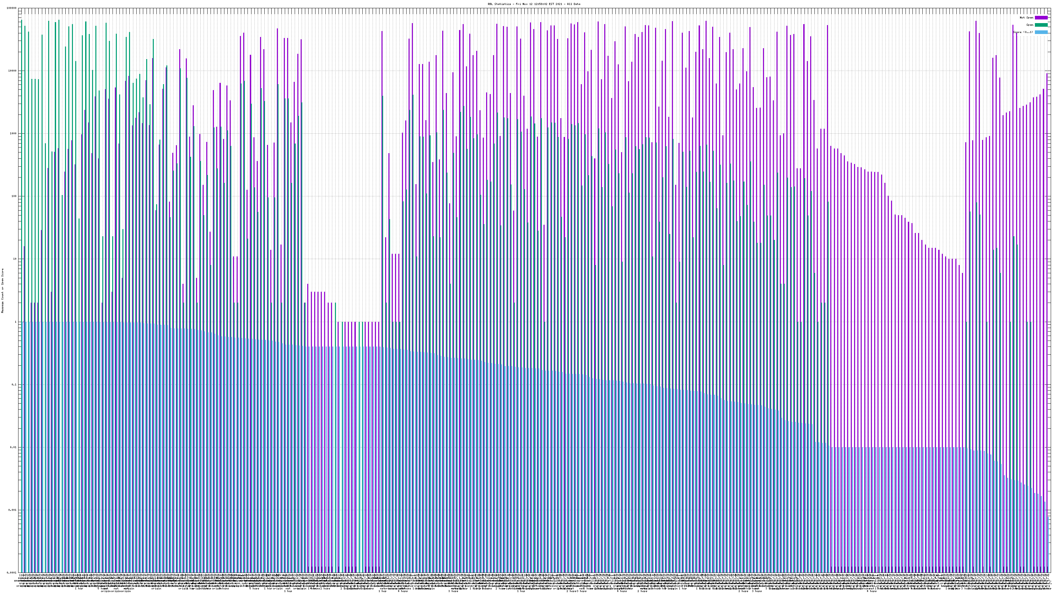Click the 'Message Count or Spam Score' axis title
Screen dimensions: 1056x594
pos(2,290)
